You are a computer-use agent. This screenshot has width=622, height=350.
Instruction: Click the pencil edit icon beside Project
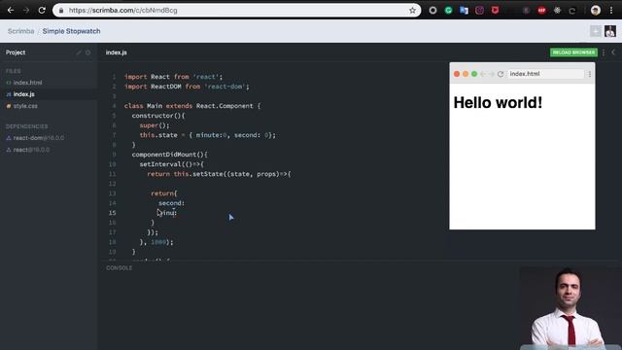click(x=79, y=52)
